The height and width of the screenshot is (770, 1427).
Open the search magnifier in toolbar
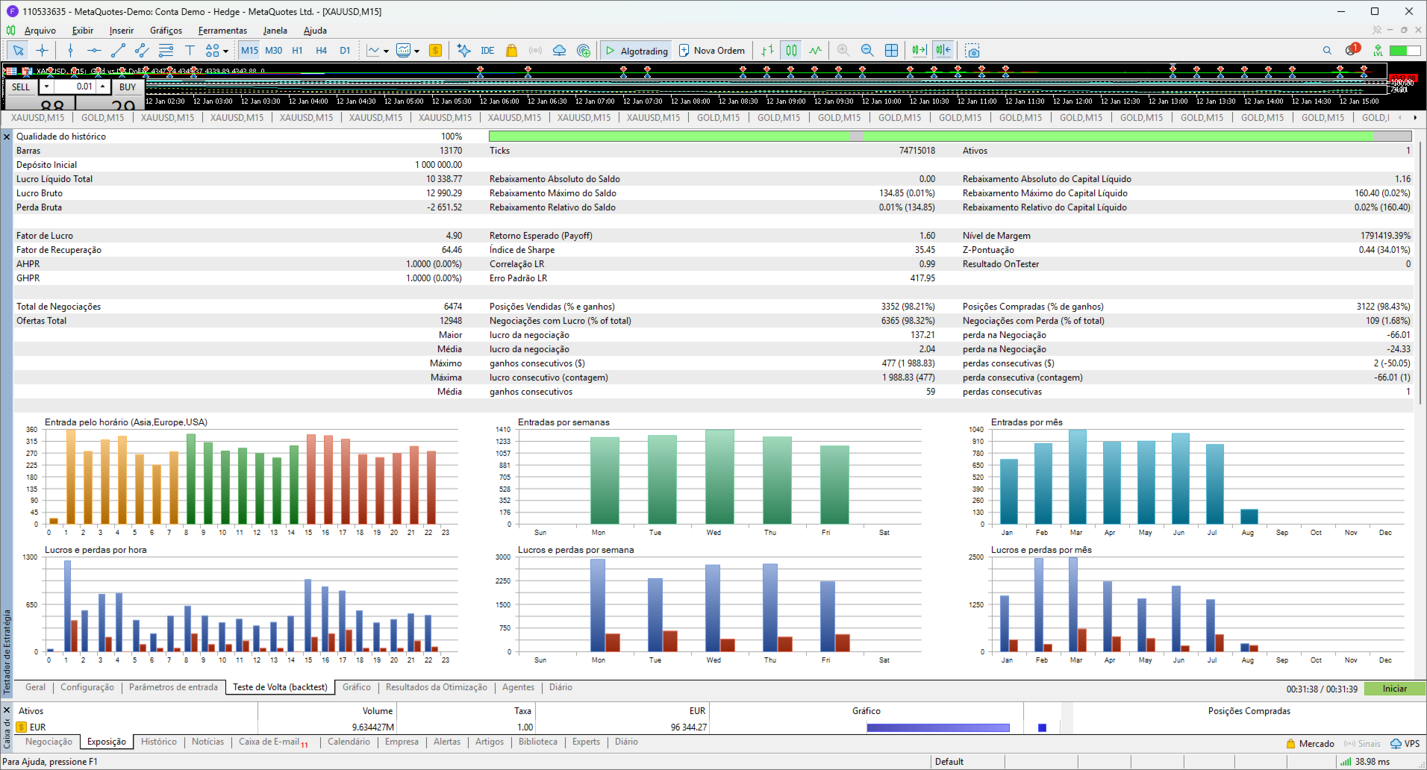1327,51
